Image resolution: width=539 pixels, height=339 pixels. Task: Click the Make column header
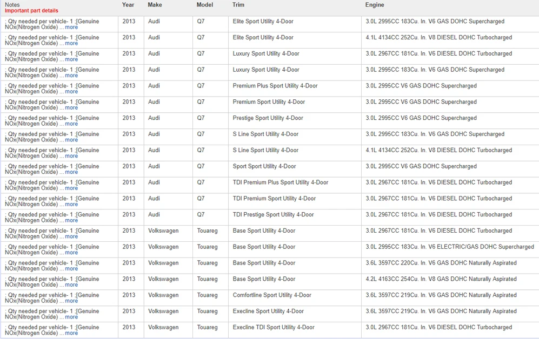click(x=155, y=5)
